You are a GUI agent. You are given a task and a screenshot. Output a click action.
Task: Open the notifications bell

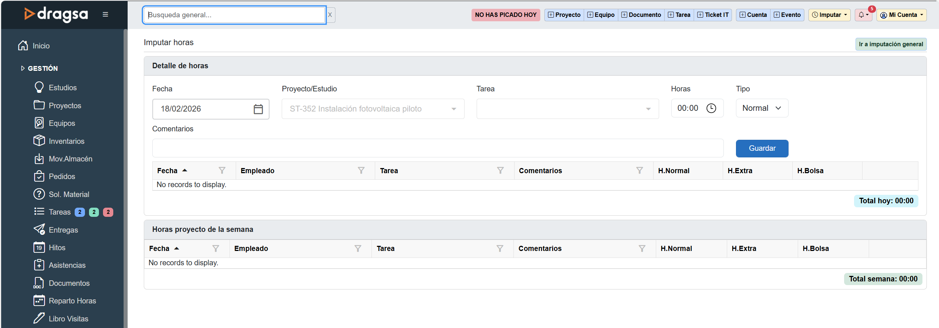pyautogui.click(x=863, y=15)
